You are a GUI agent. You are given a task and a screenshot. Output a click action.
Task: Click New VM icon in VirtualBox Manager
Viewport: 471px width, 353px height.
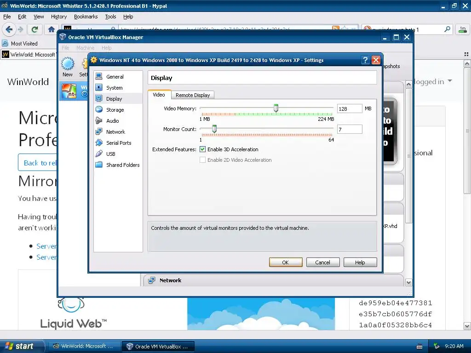68,67
